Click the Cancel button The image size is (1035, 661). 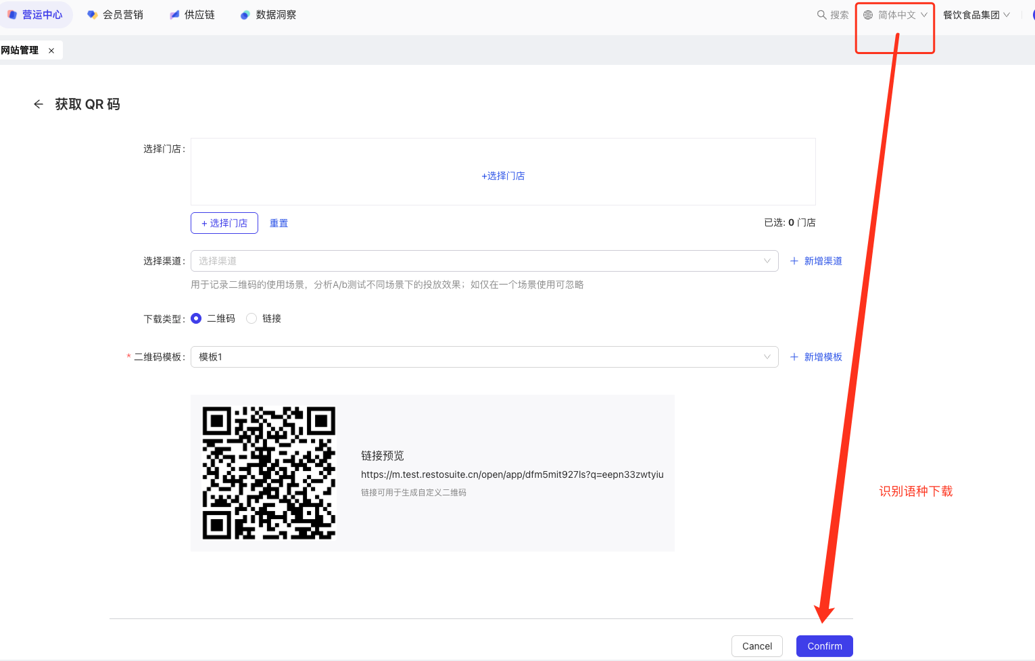pos(756,646)
